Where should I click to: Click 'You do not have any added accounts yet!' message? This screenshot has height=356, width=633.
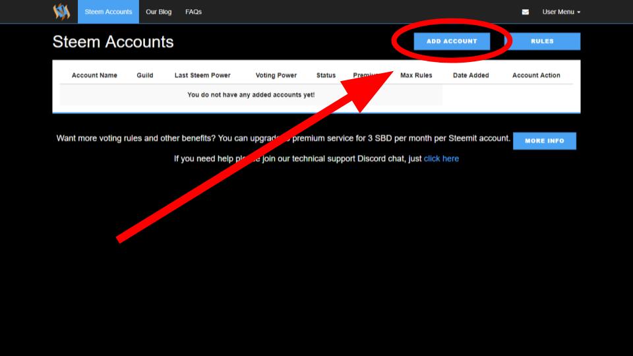coord(251,95)
